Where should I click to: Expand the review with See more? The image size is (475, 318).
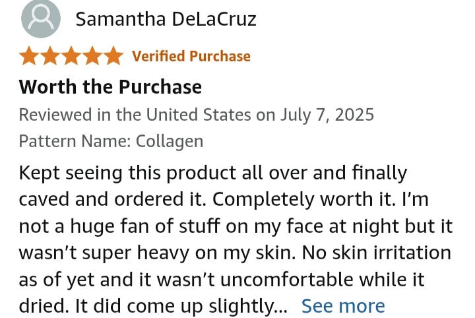(343, 305)
